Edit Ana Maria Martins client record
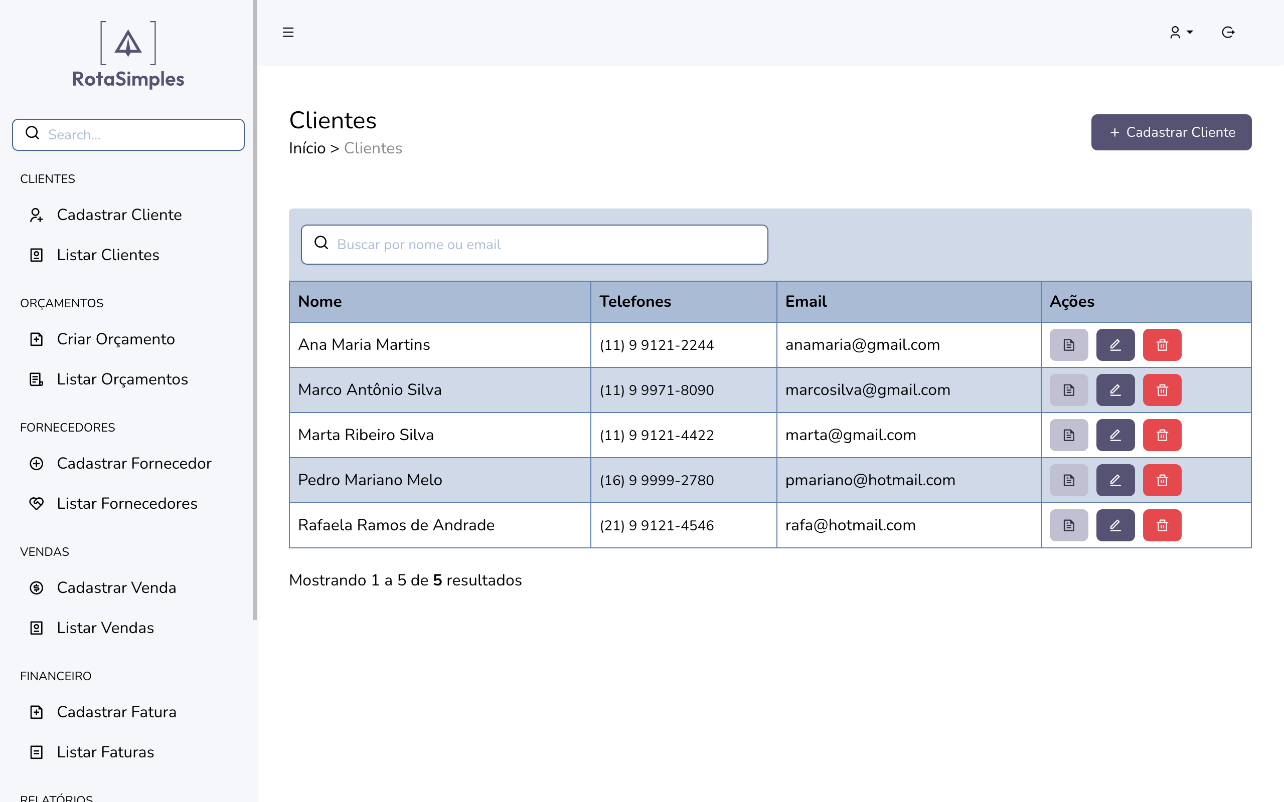This screenshot has height=802, width=1284. (1115, 345)
